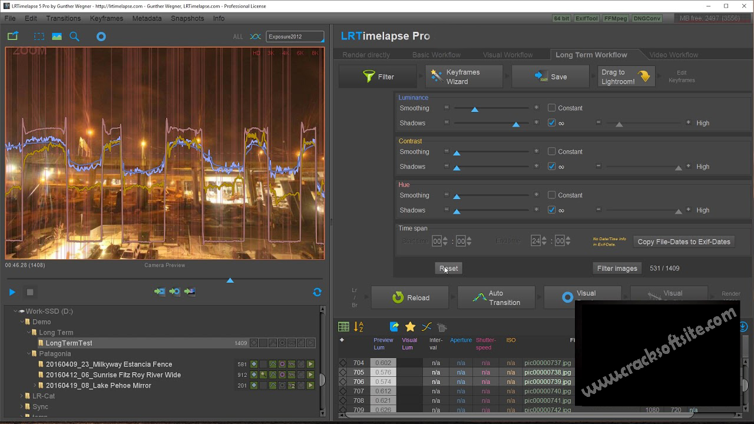Click the greyed trash can icon
This screenshot has height=424, width=754.
pyautogui.click(x=442, y=327)
